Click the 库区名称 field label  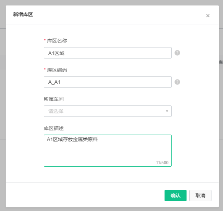coord(57,41)
